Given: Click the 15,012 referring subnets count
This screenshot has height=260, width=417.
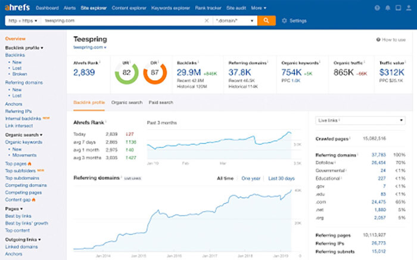Looking at the screenshot, I should (379, 251).
